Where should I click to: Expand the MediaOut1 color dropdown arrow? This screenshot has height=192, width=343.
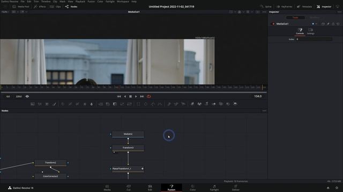316,23
